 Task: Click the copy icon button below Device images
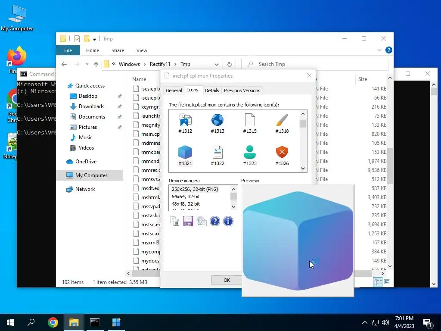click(175, 221)
